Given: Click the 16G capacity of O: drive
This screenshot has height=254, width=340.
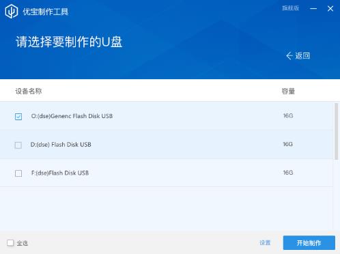Looking at the screenshot, I should pyautogui.click(x=288, y=116).
